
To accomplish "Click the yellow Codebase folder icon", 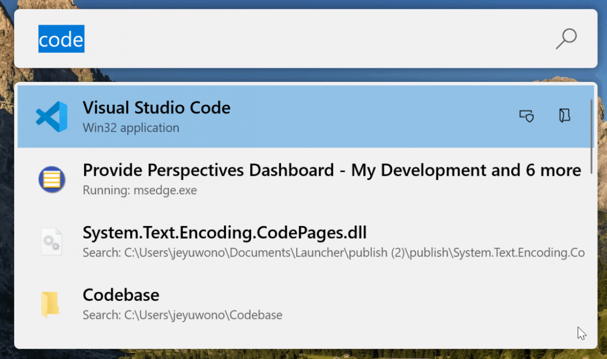I will tap(51, 304).
